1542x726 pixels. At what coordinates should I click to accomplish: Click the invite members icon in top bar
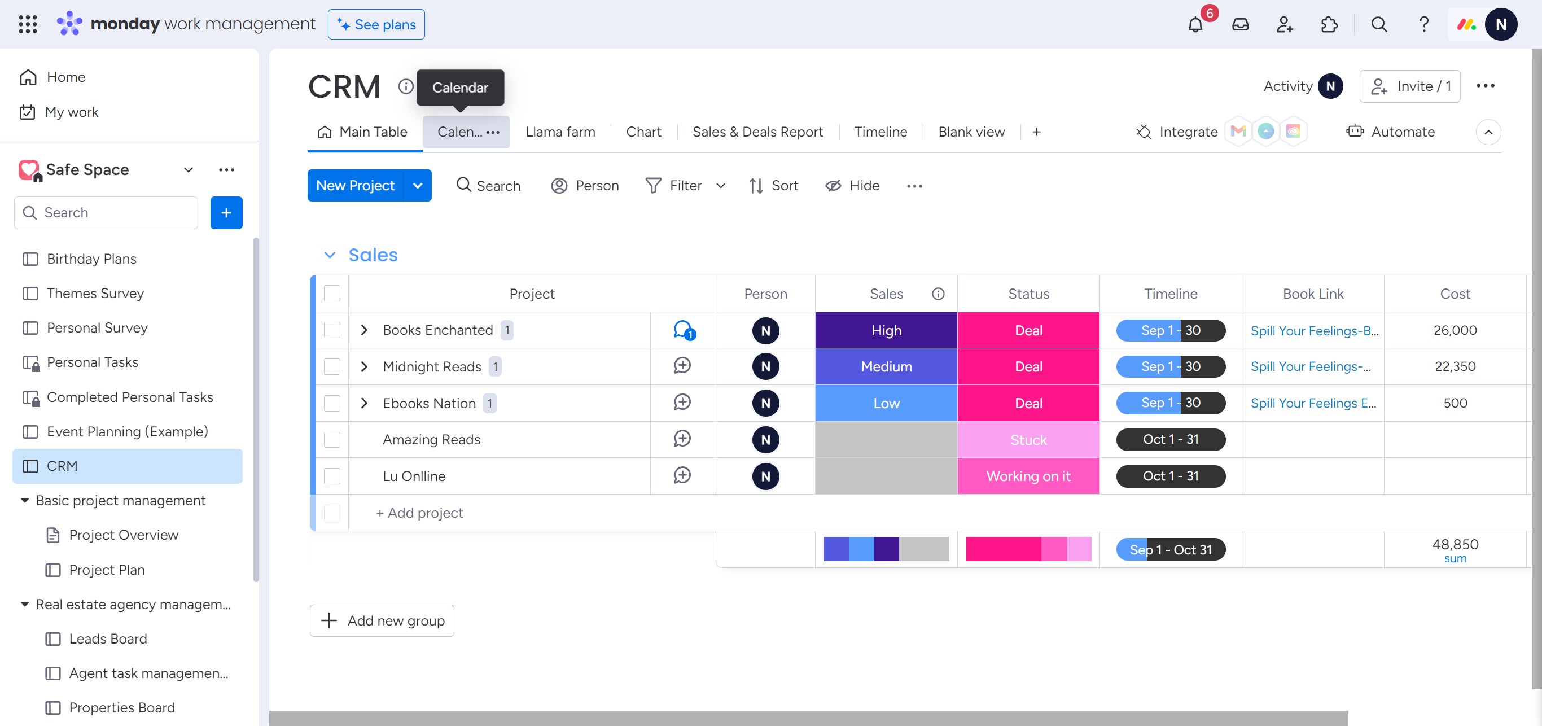pyautogui.click(x=1284, y=24)
